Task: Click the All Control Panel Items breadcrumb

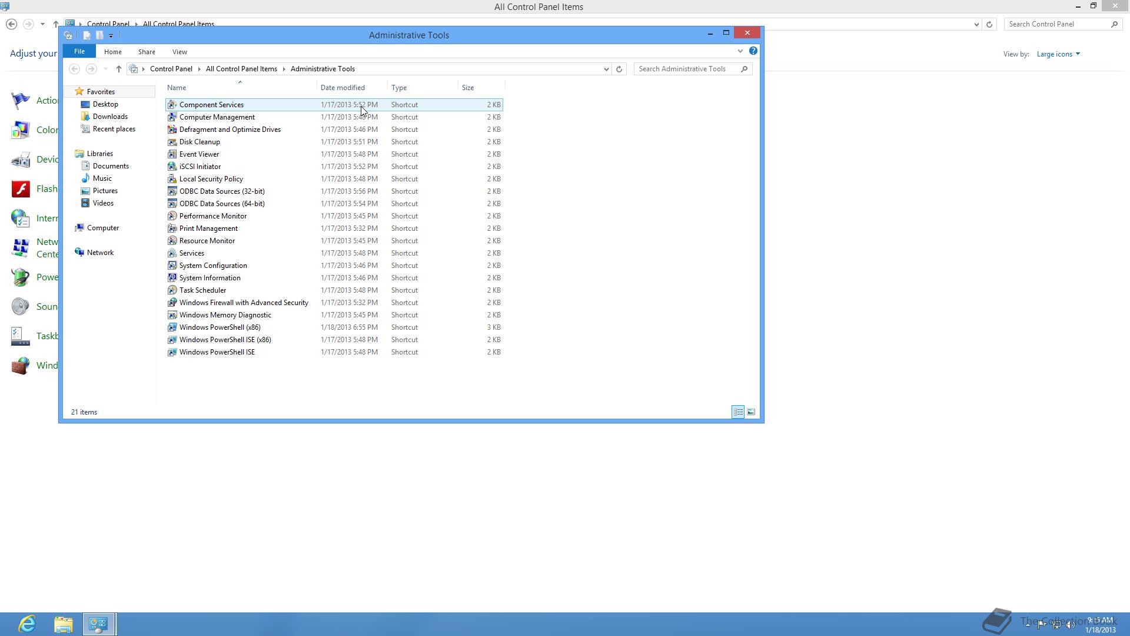Action: pyautogui.click(x=241, y=69)
